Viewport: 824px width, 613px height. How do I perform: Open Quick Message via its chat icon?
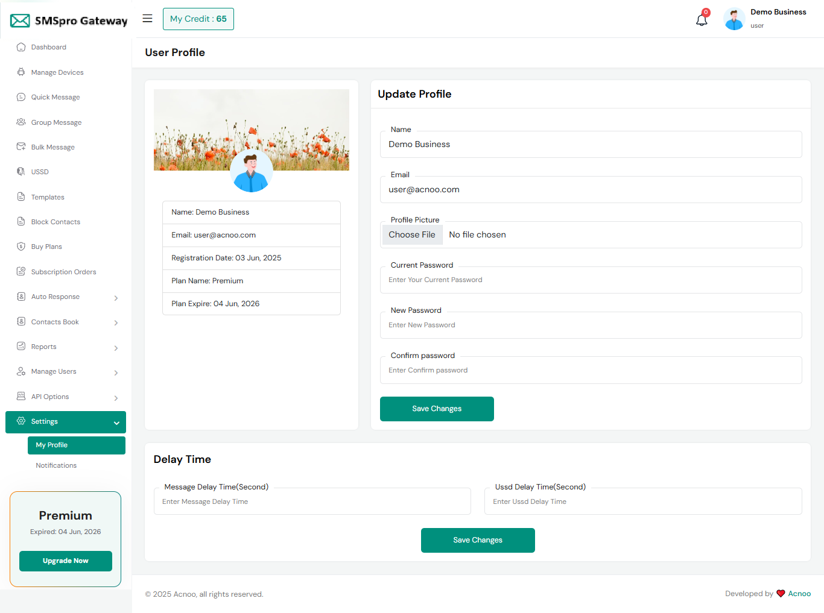(x=21, y=97)
